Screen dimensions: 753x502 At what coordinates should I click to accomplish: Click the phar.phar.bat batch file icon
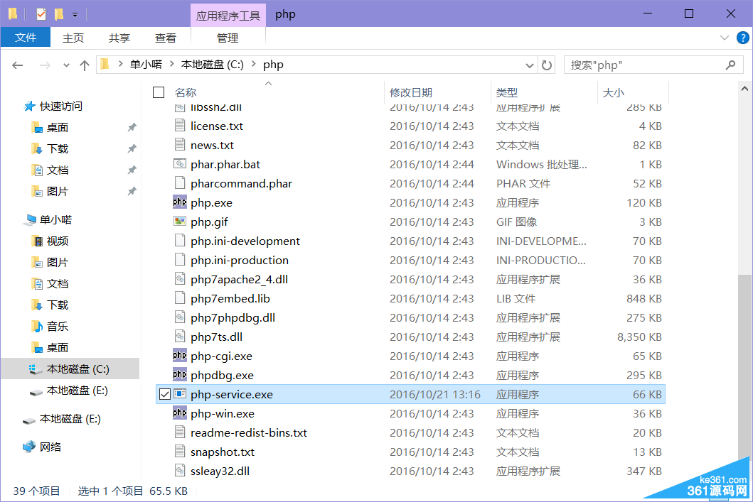(180, 164)
